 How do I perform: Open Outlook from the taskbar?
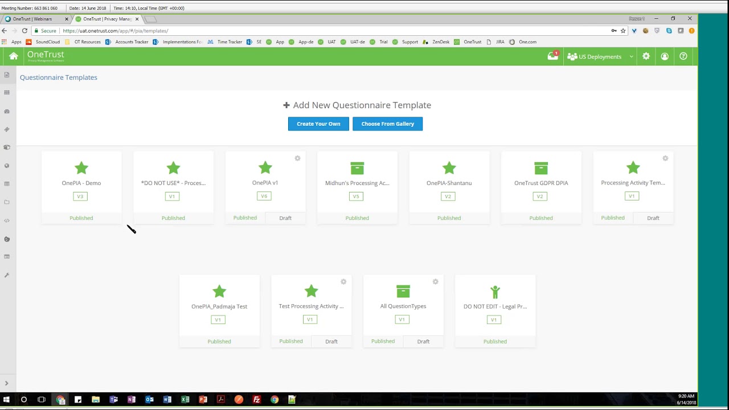[149, 400]
